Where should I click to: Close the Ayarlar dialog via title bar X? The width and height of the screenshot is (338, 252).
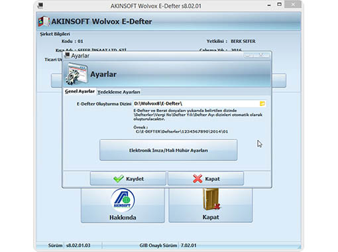[262, 55]
